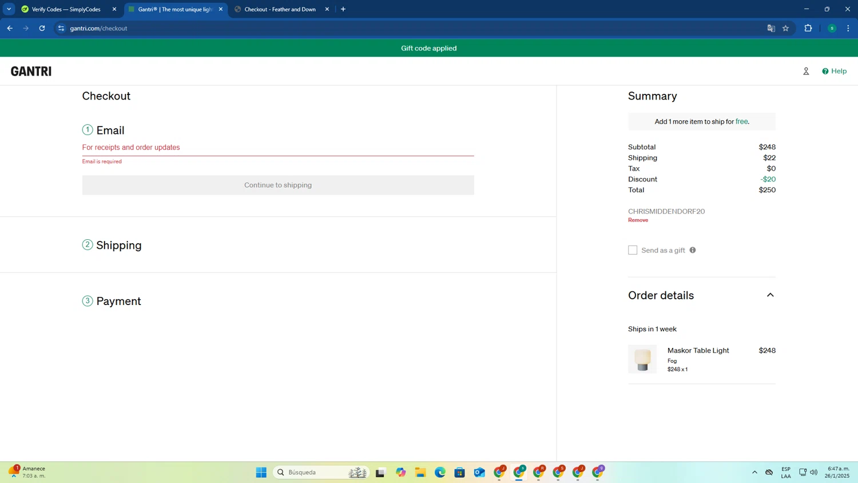Open Task View on taskbar
This screenshot has width=858, height=483.
click(380, 472)
